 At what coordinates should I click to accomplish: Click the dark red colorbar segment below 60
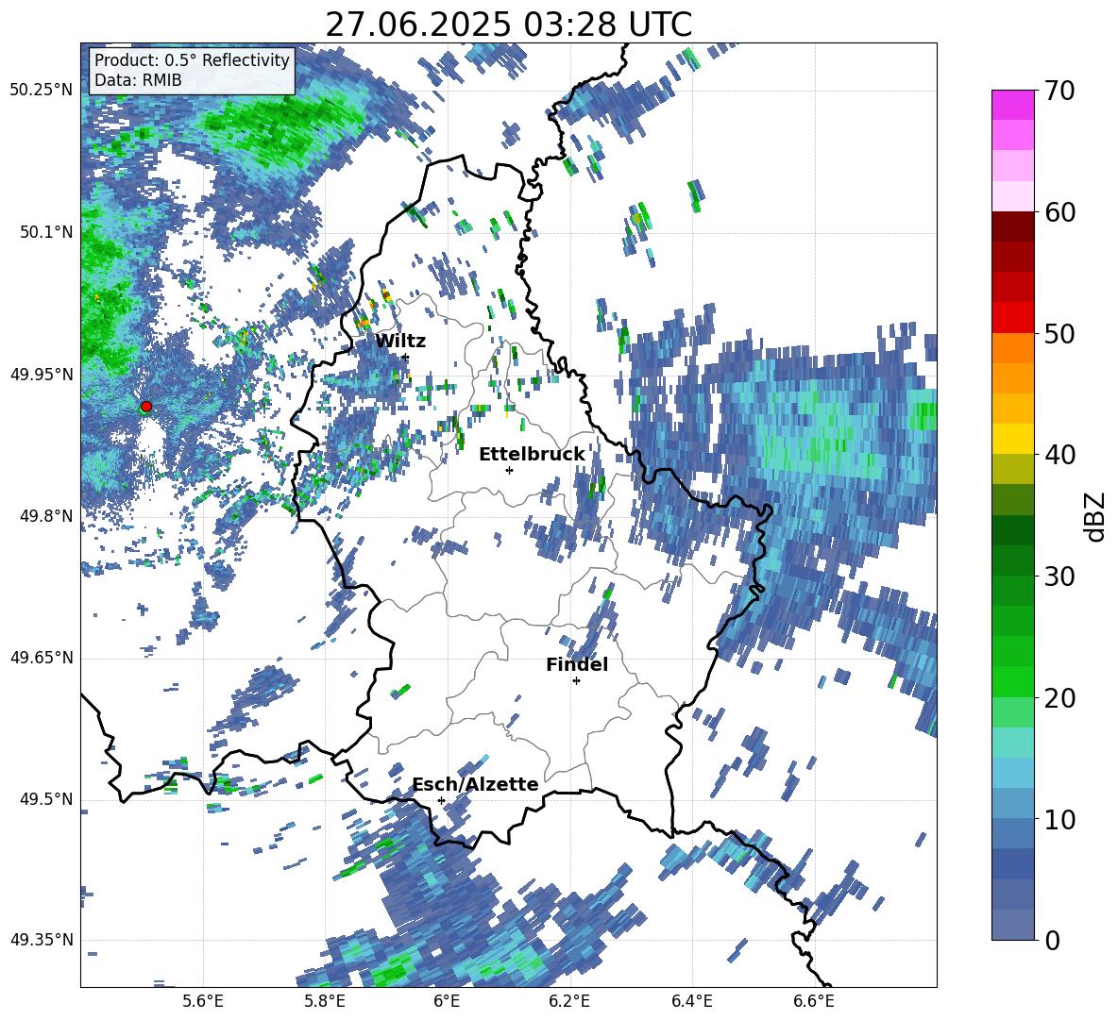1012,226
